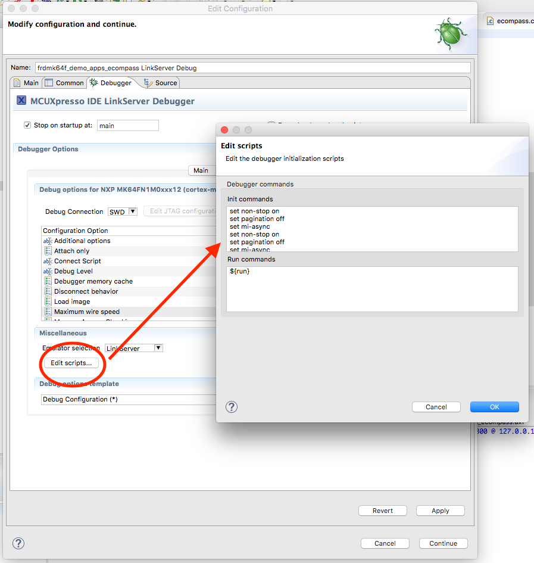The image size is (534, 563).
Task: Click the help icon in Edit Configuration window
Action: (x=18, y=543)
